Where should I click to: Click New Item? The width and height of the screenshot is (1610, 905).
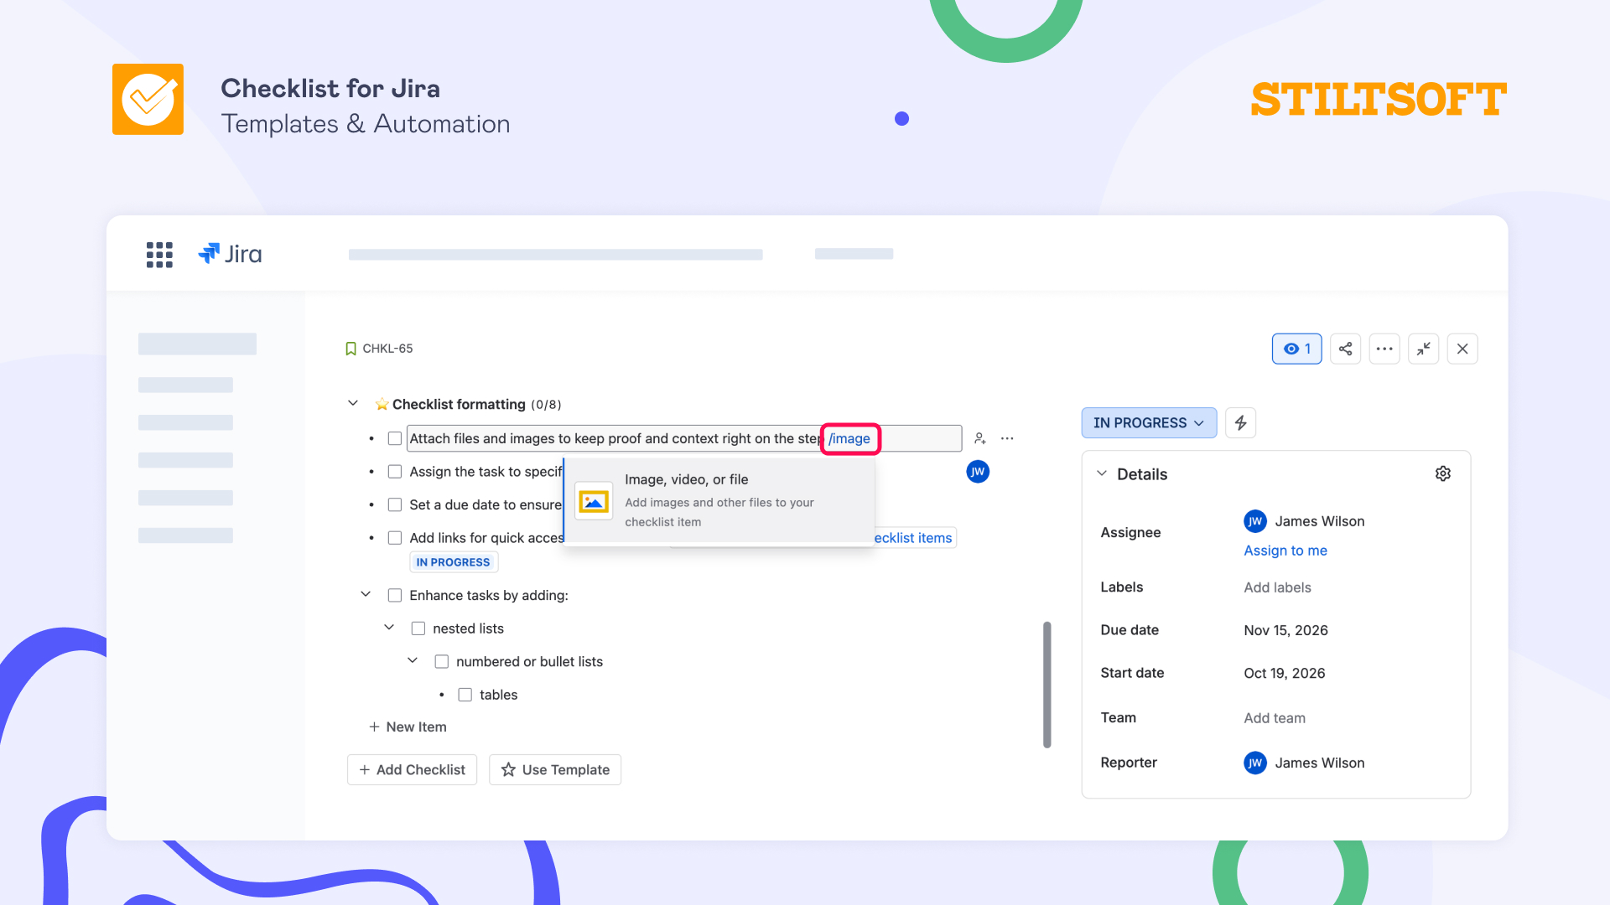(408, 727)
